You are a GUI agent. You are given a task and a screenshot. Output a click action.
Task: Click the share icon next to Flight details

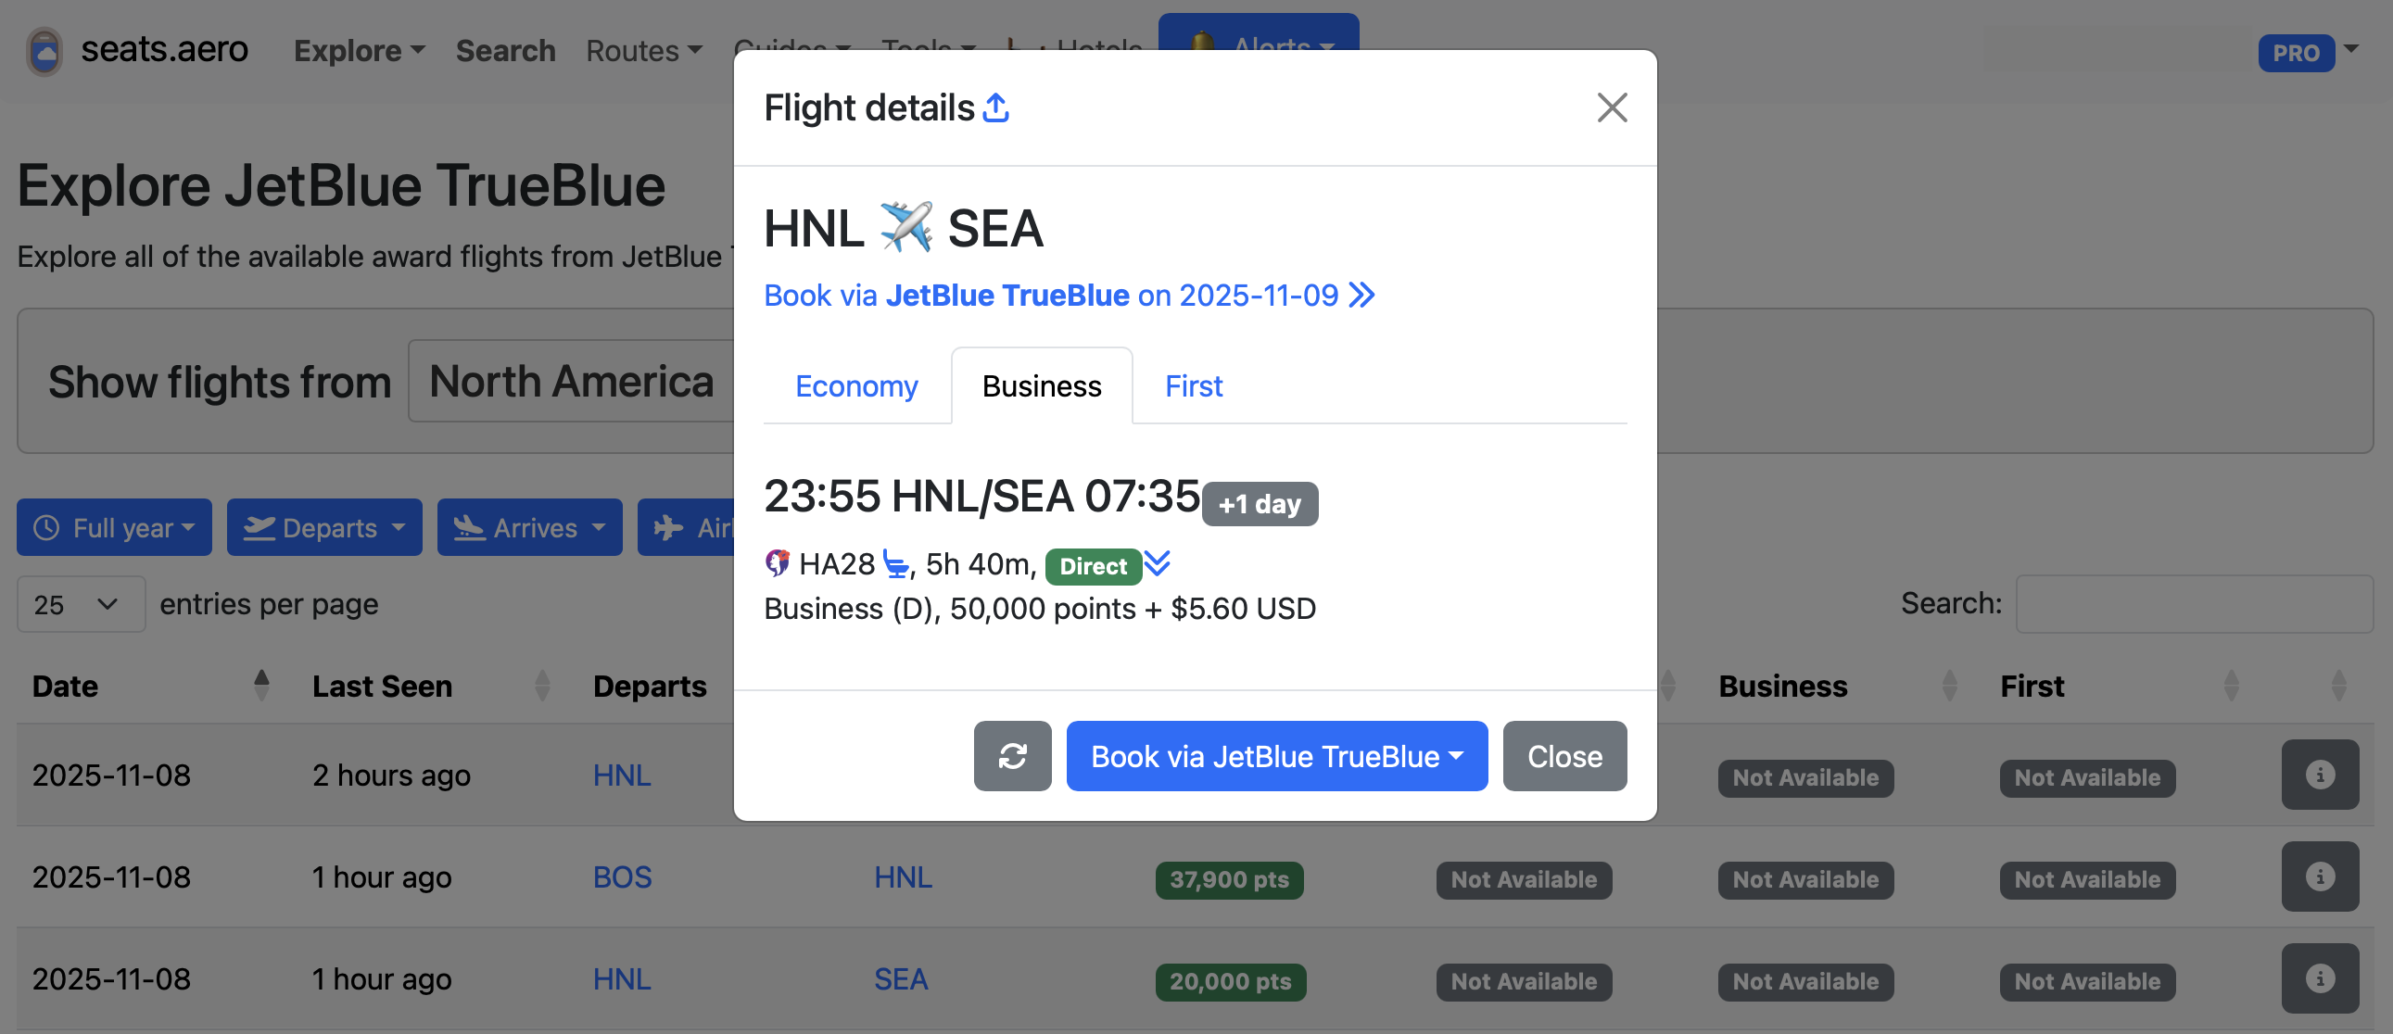click(995, 107)
